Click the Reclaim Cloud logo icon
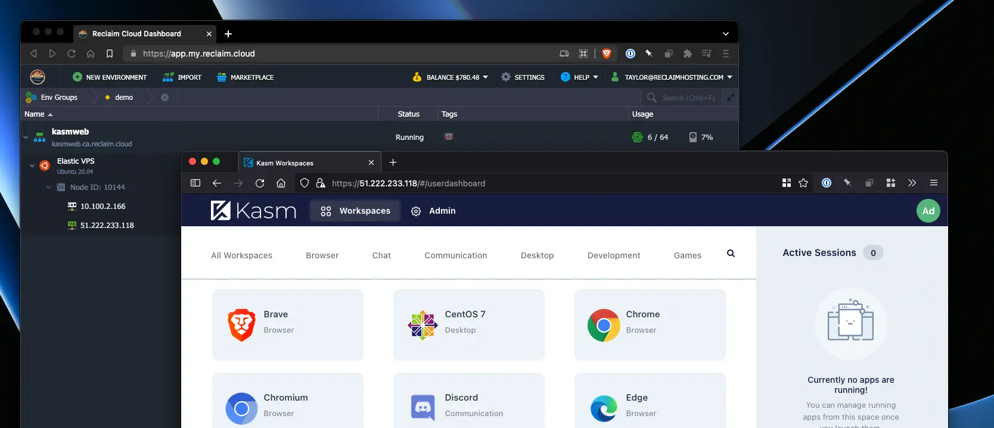 (x=38, y=77)
